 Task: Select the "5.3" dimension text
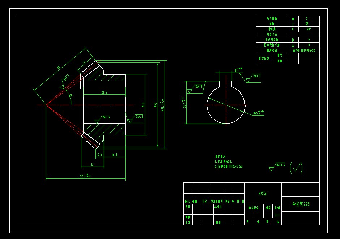click(99, 155)
